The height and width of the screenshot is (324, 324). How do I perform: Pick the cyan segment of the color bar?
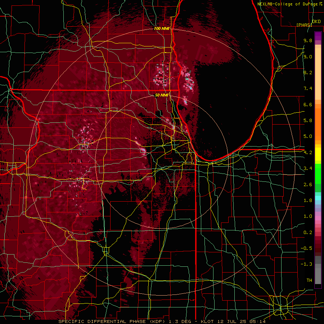coord(318,198)
